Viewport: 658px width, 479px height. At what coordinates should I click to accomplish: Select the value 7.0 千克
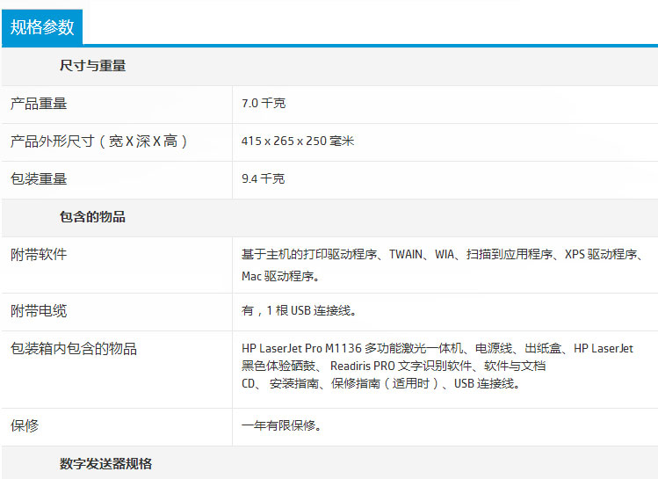pyautogui.click(x=264, y=104)
